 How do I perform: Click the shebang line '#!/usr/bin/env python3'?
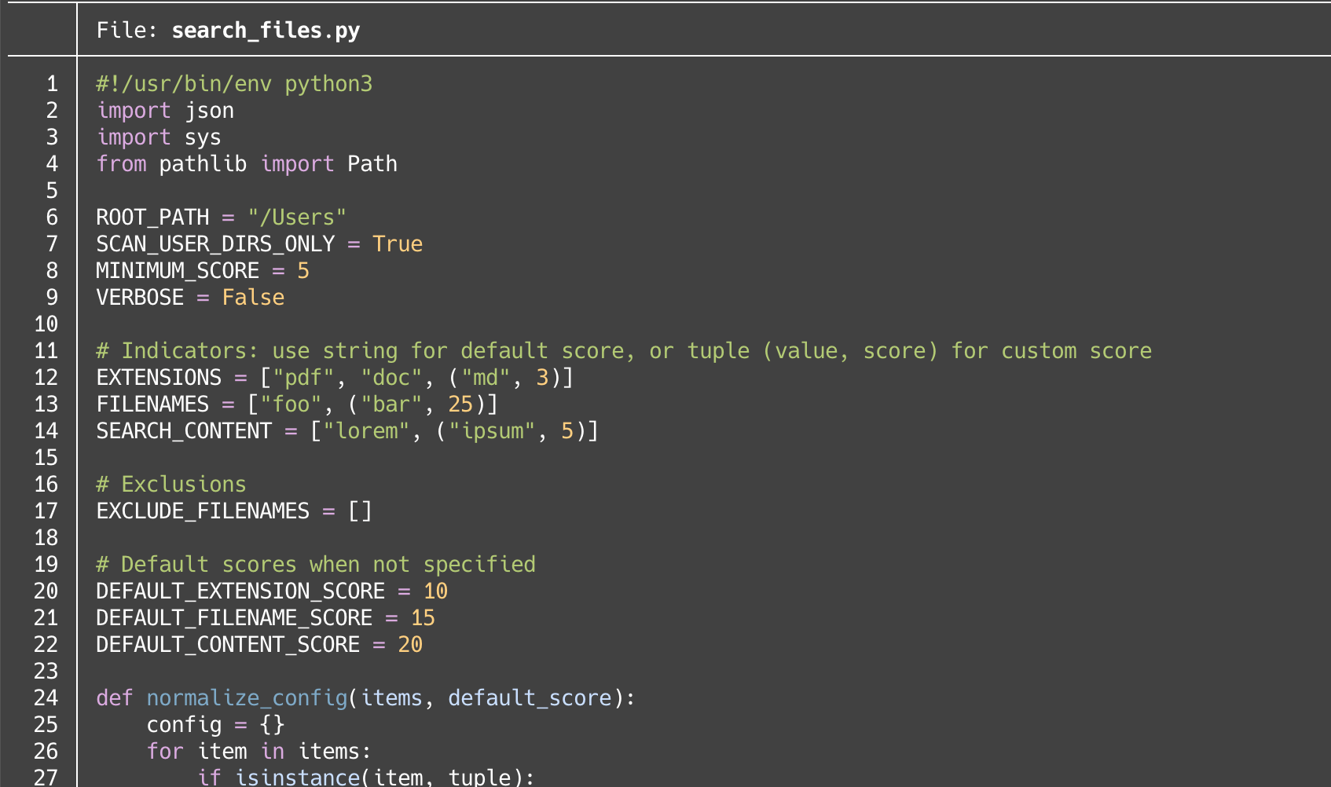point(234,84)
